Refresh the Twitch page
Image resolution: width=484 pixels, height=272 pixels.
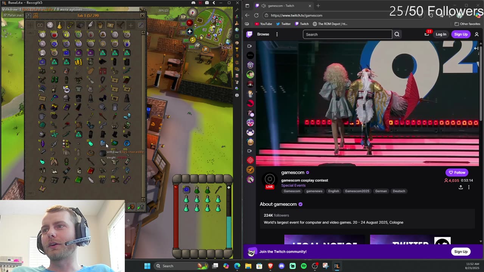[x=256, y=15]
